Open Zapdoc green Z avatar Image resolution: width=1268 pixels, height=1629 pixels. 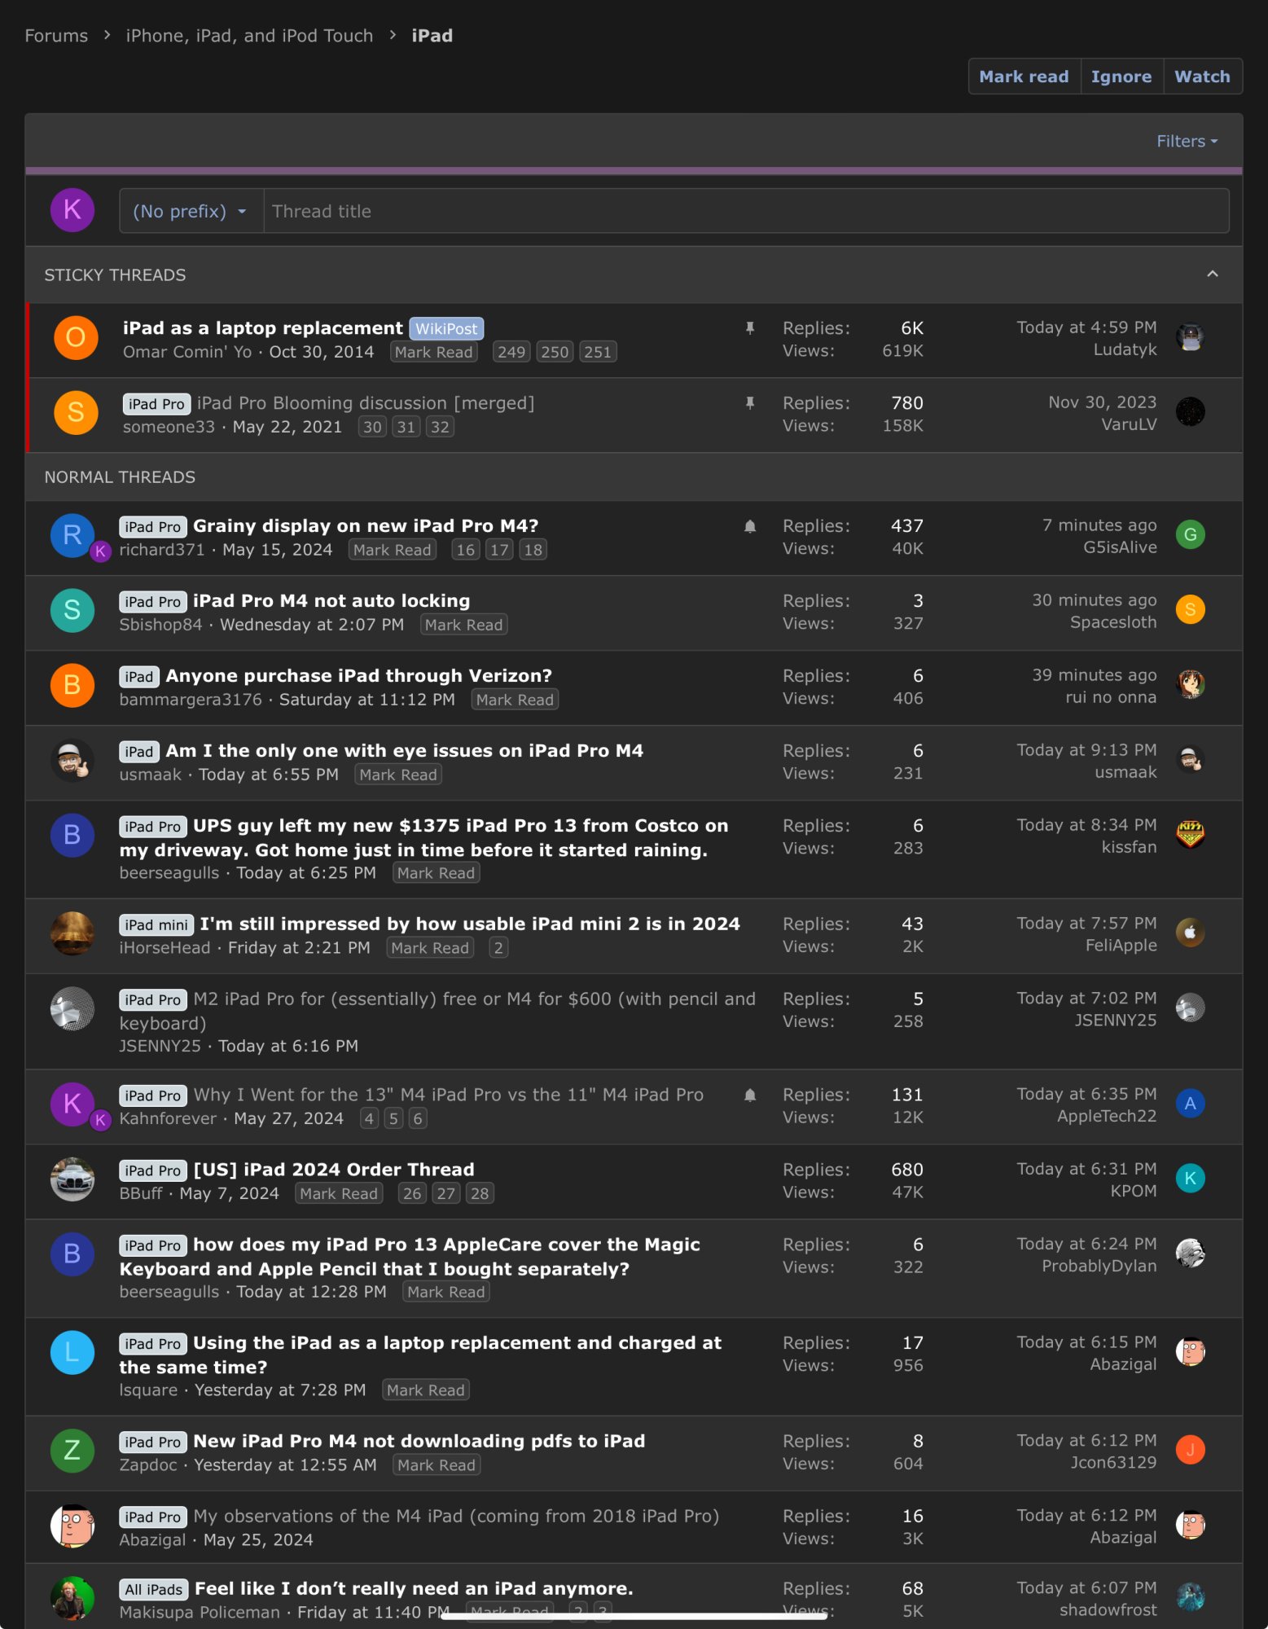[x=72, y=1451]
